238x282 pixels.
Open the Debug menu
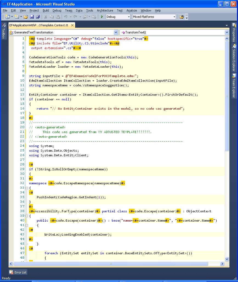coord(57,10)
